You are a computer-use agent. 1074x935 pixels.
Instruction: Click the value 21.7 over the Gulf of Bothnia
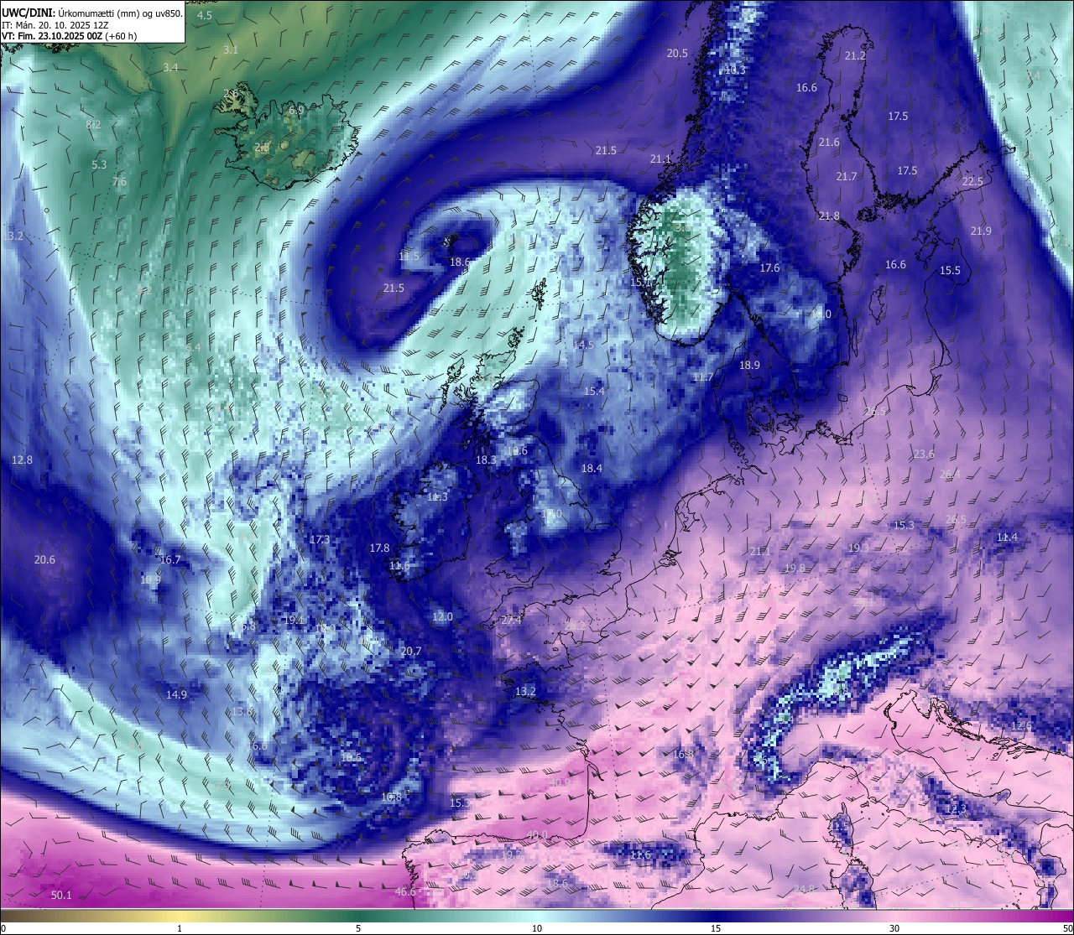tap(847, 177)
